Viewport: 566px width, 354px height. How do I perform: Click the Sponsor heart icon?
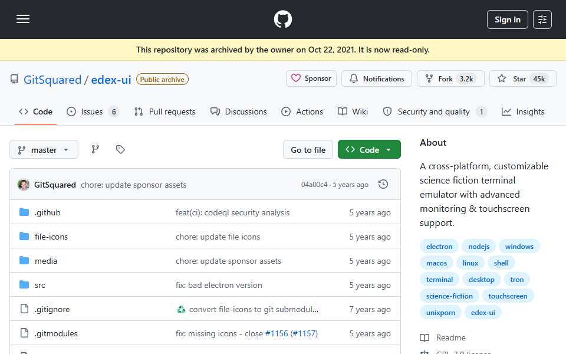(296, 78)
